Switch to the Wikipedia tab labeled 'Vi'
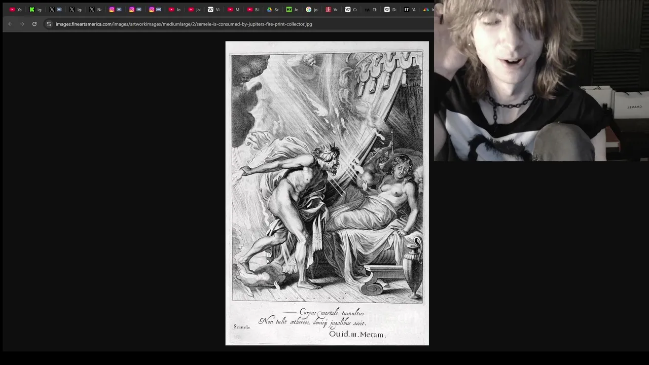Screen dimensions: 649x365 point(214,10)
